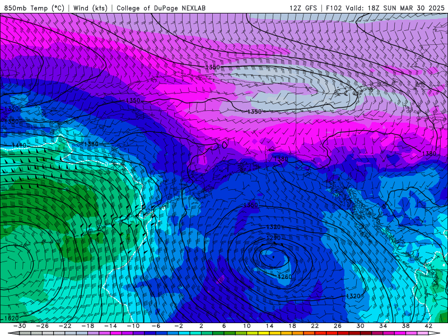Click the 38 value on temperature scale

[405, 326]
